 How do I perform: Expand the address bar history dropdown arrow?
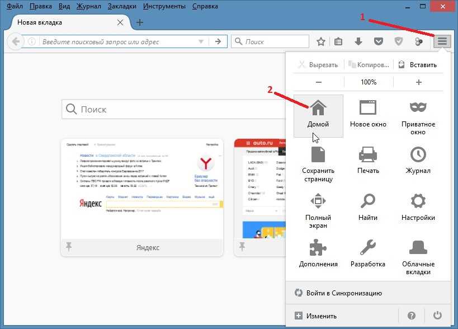(201, 42)
